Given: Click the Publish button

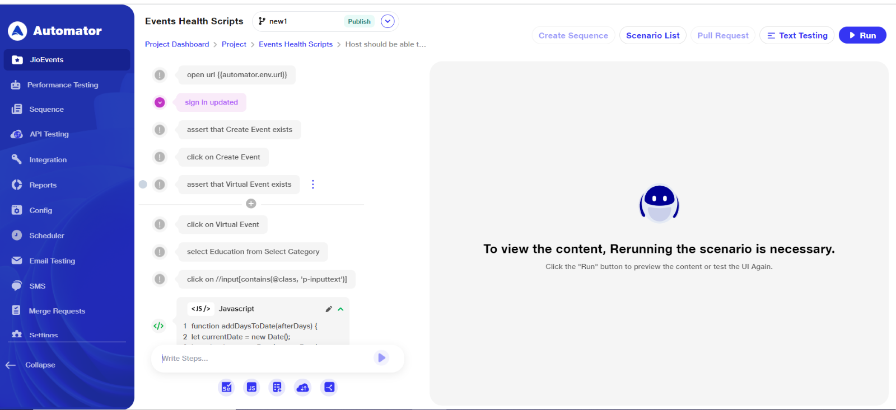Looking at the screenshot, I should point(359,21).
